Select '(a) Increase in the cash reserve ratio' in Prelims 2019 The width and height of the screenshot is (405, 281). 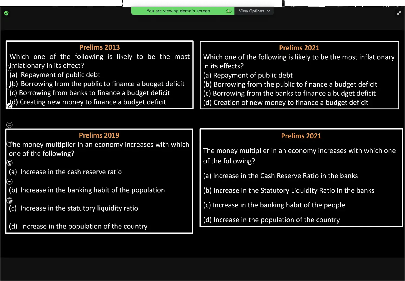point(65,172)
